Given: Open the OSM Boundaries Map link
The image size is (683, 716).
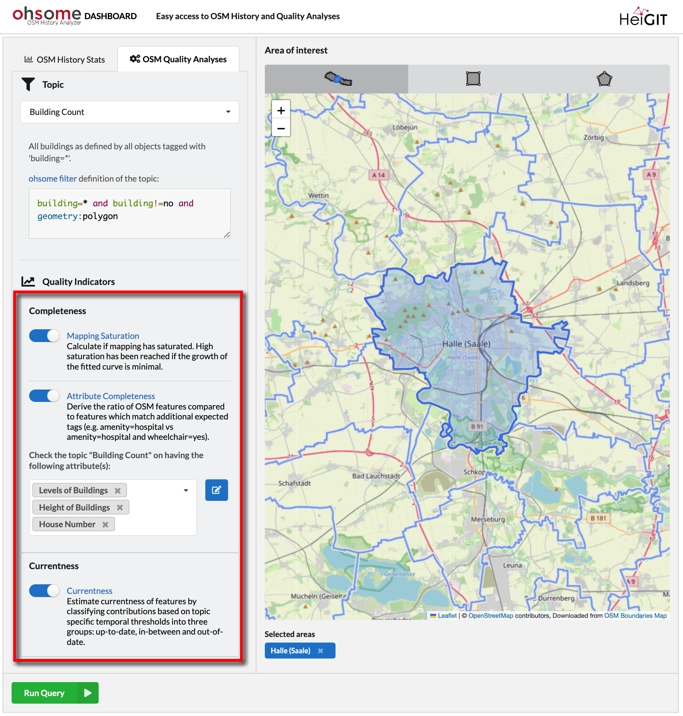Looking at the screenshot, I should (635, 616).
